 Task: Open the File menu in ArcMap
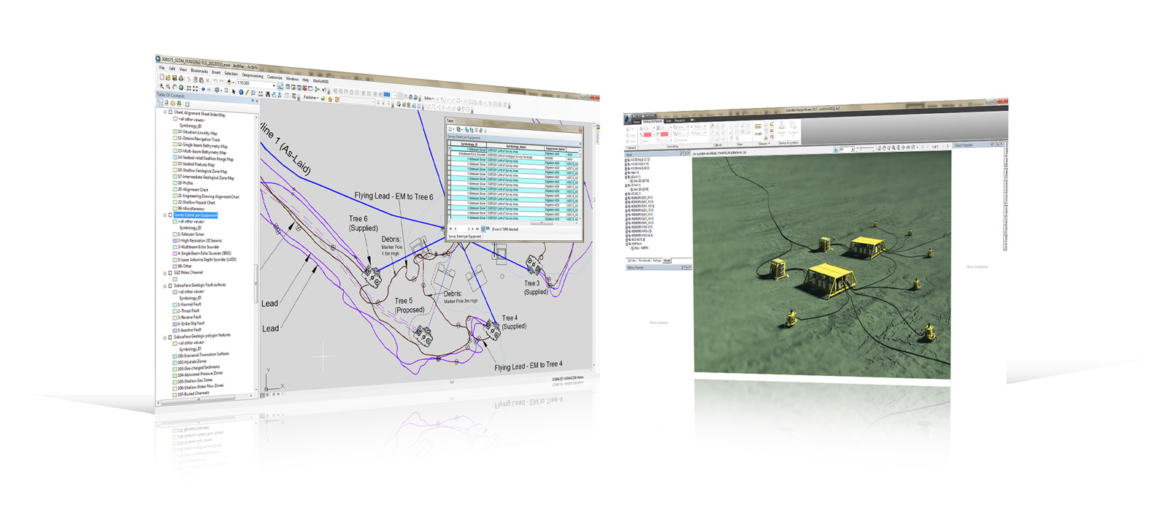click(162, 68)
